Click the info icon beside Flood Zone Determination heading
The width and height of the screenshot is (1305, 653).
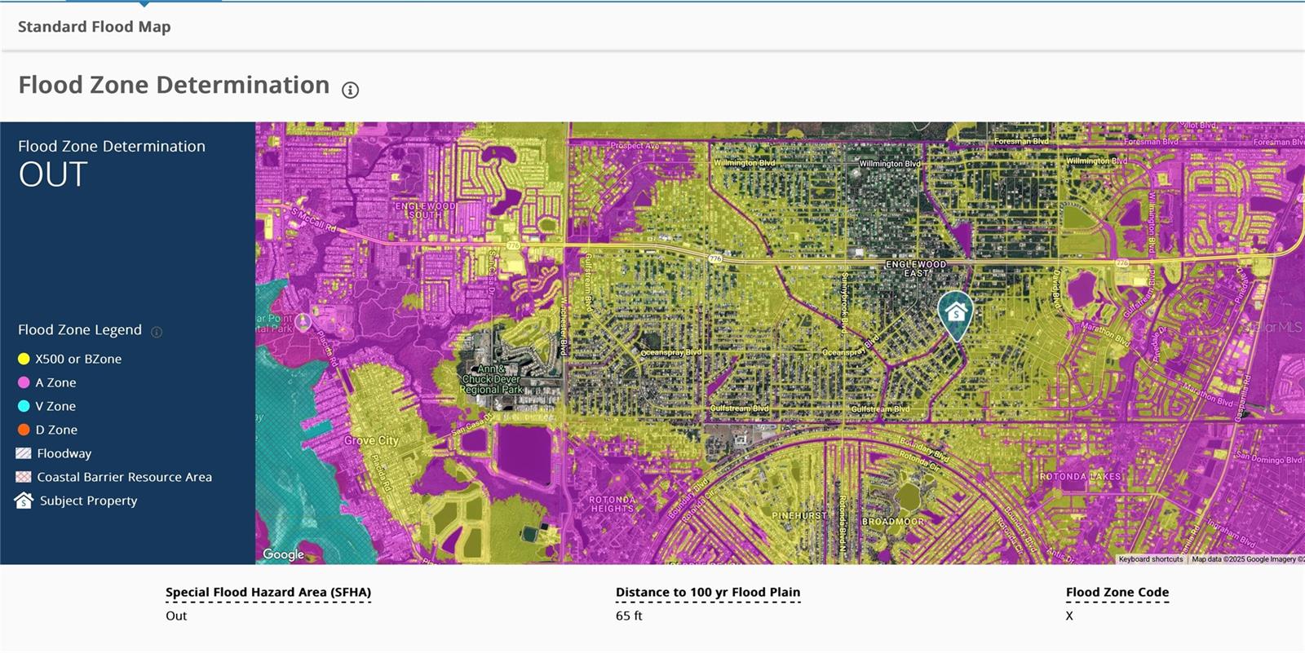pyautogui.click(x=350, y=90)
